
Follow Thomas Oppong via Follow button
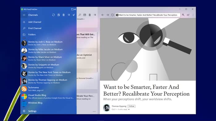pyautogui.click(x=131, y=106)
